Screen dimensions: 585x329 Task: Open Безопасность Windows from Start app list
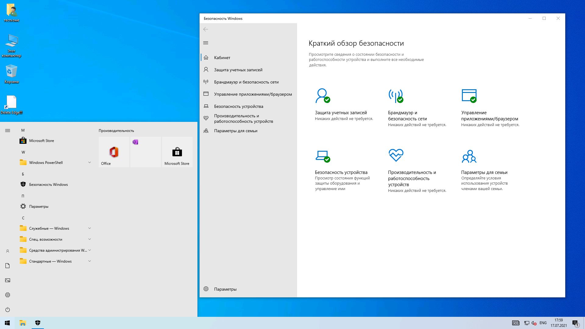(x=48, y=185)
